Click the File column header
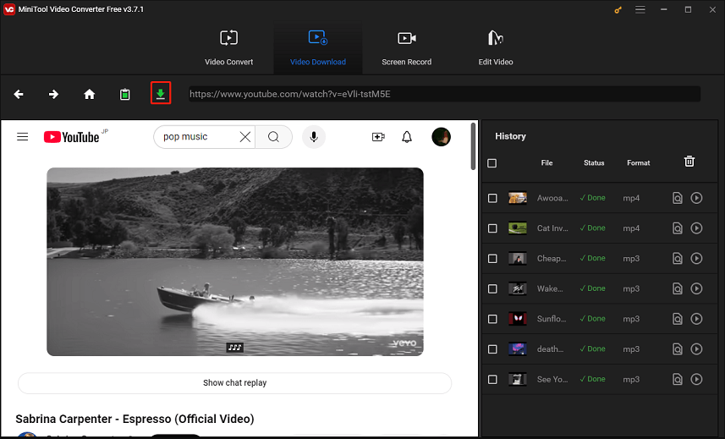 click(x=547, y=163)
